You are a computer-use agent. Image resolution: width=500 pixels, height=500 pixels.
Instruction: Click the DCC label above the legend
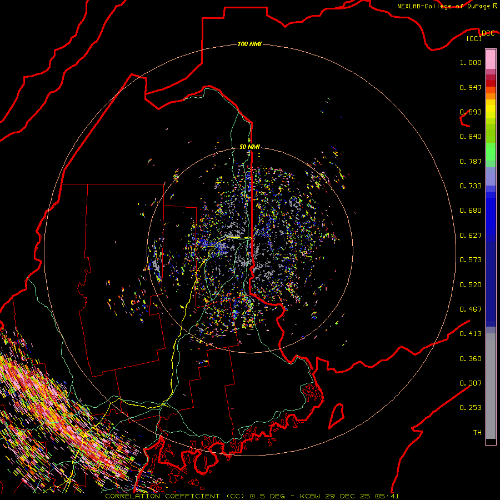[x=488, y=33]
